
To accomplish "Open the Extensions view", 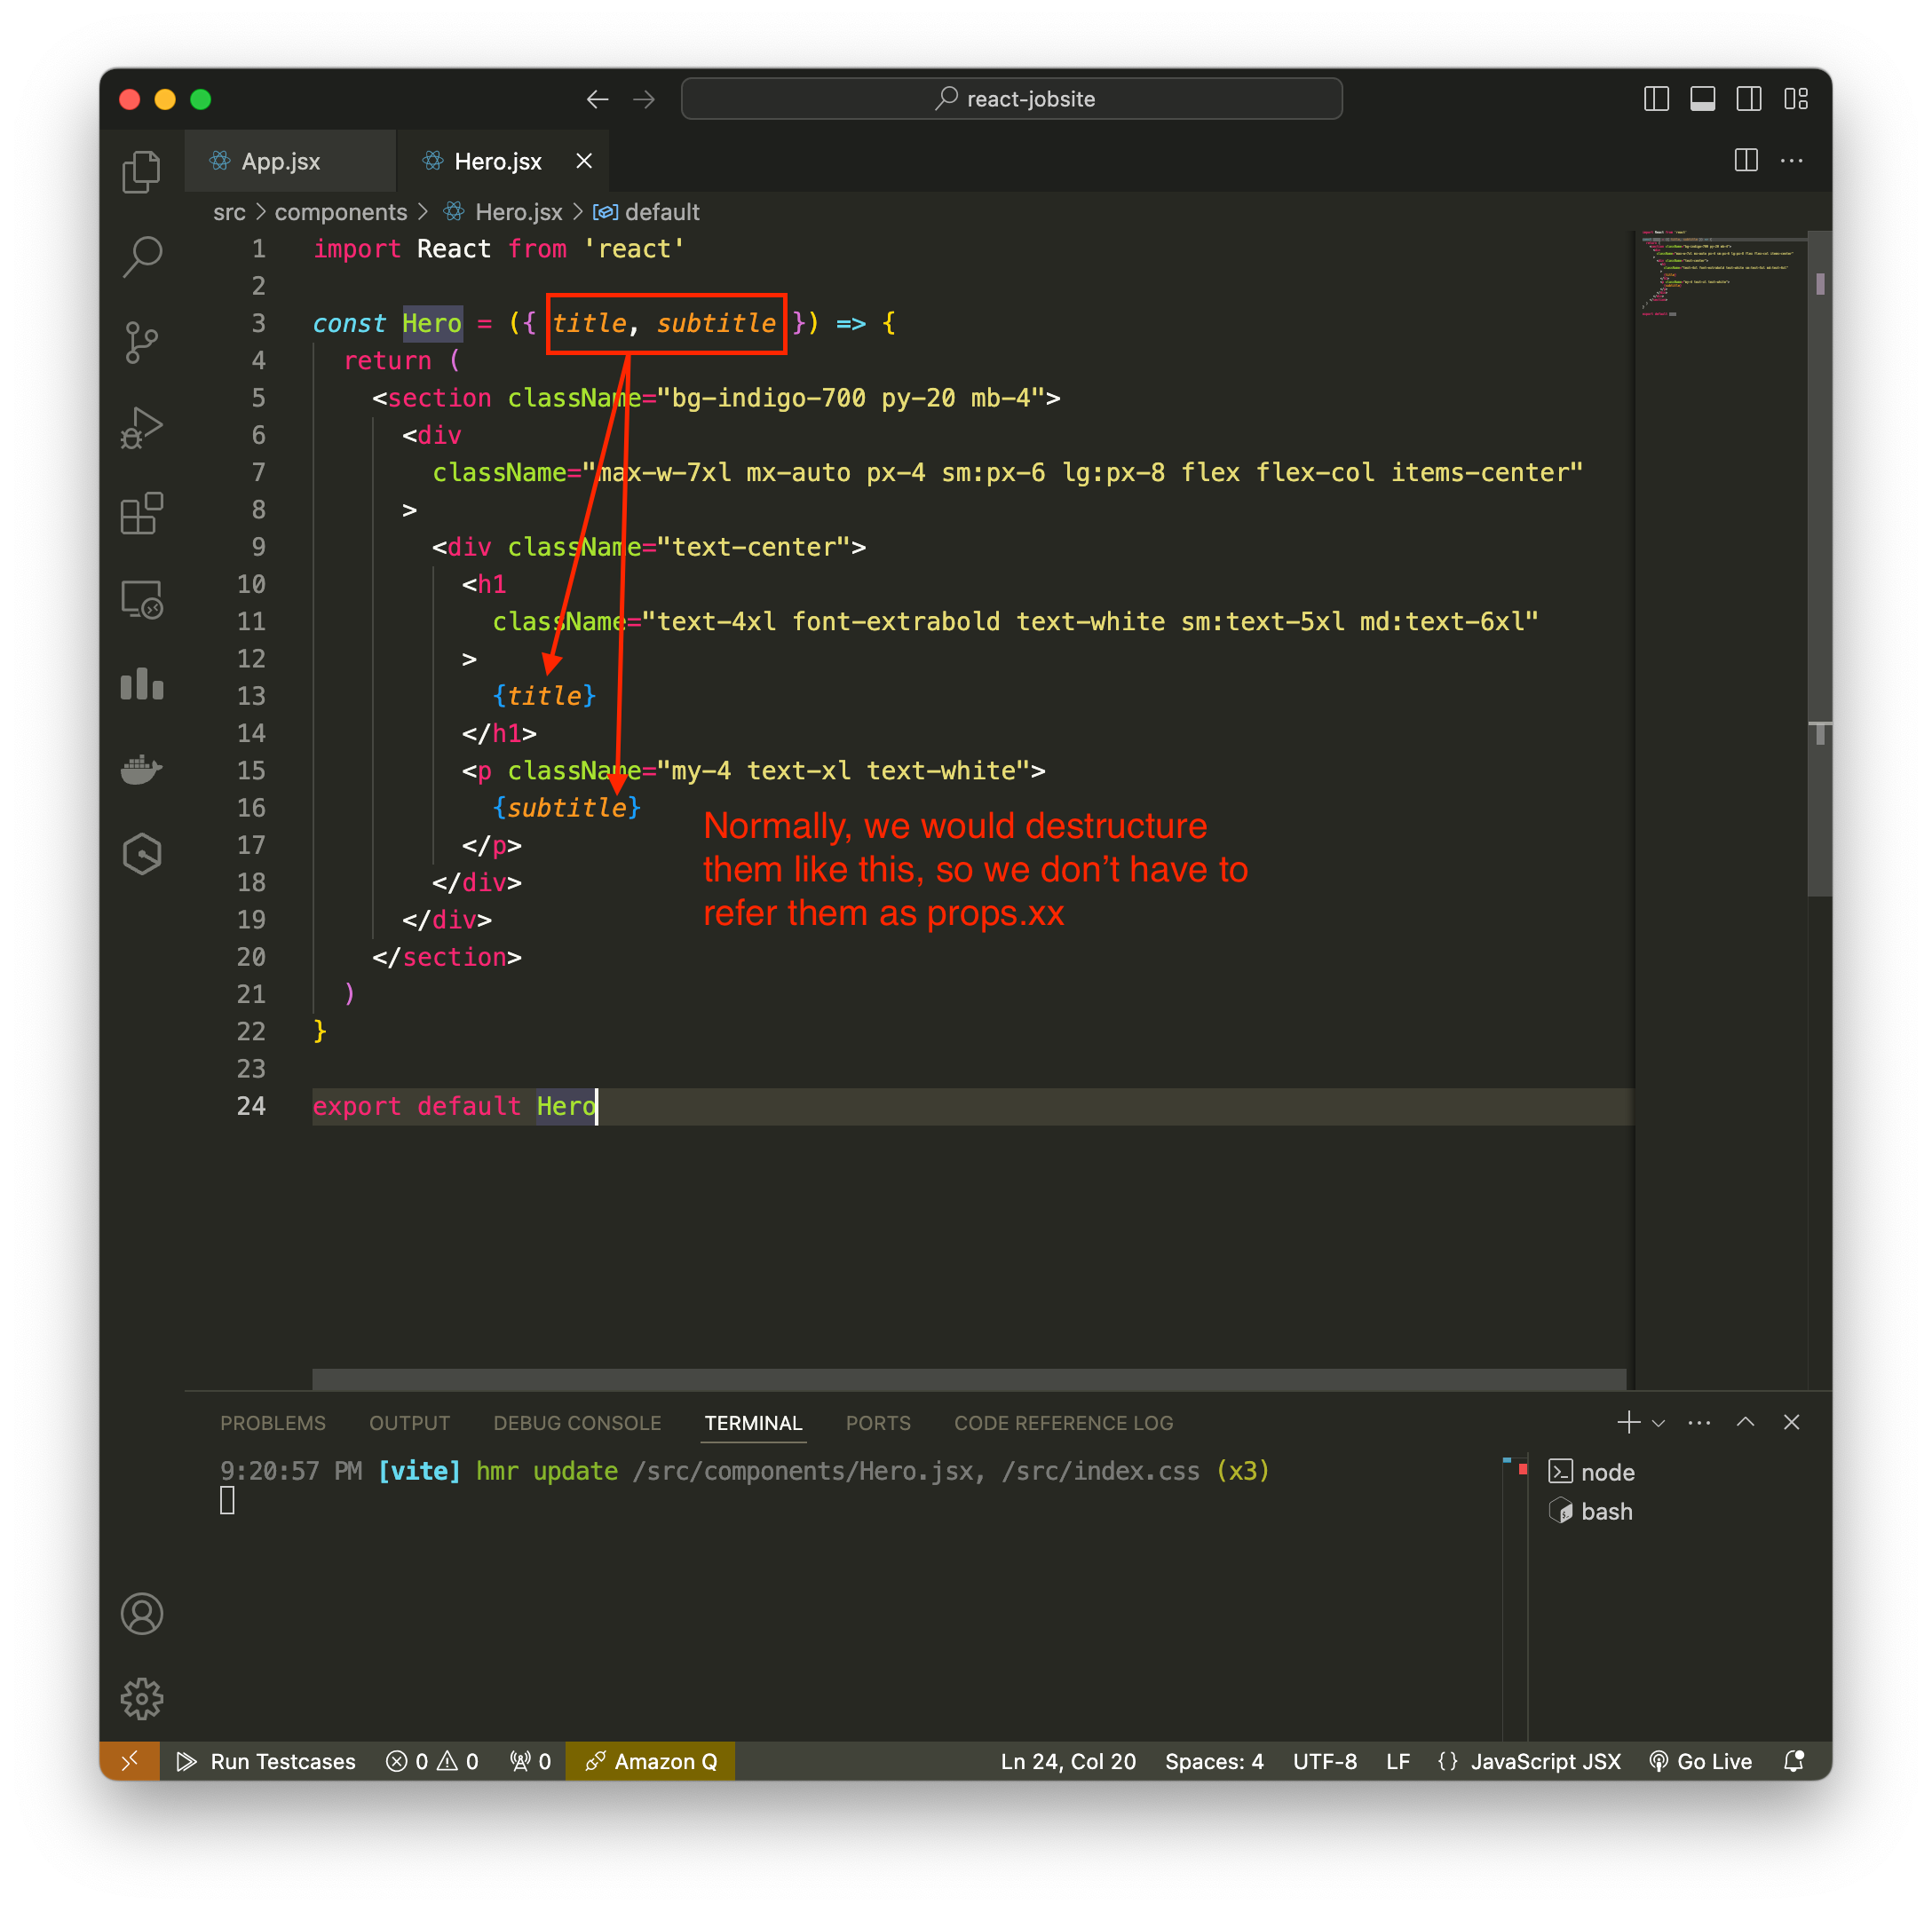I will point(141,514).
